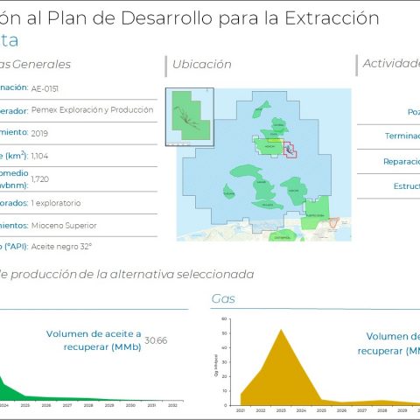Click the 30.66 oil volume value

pos(156,340)
